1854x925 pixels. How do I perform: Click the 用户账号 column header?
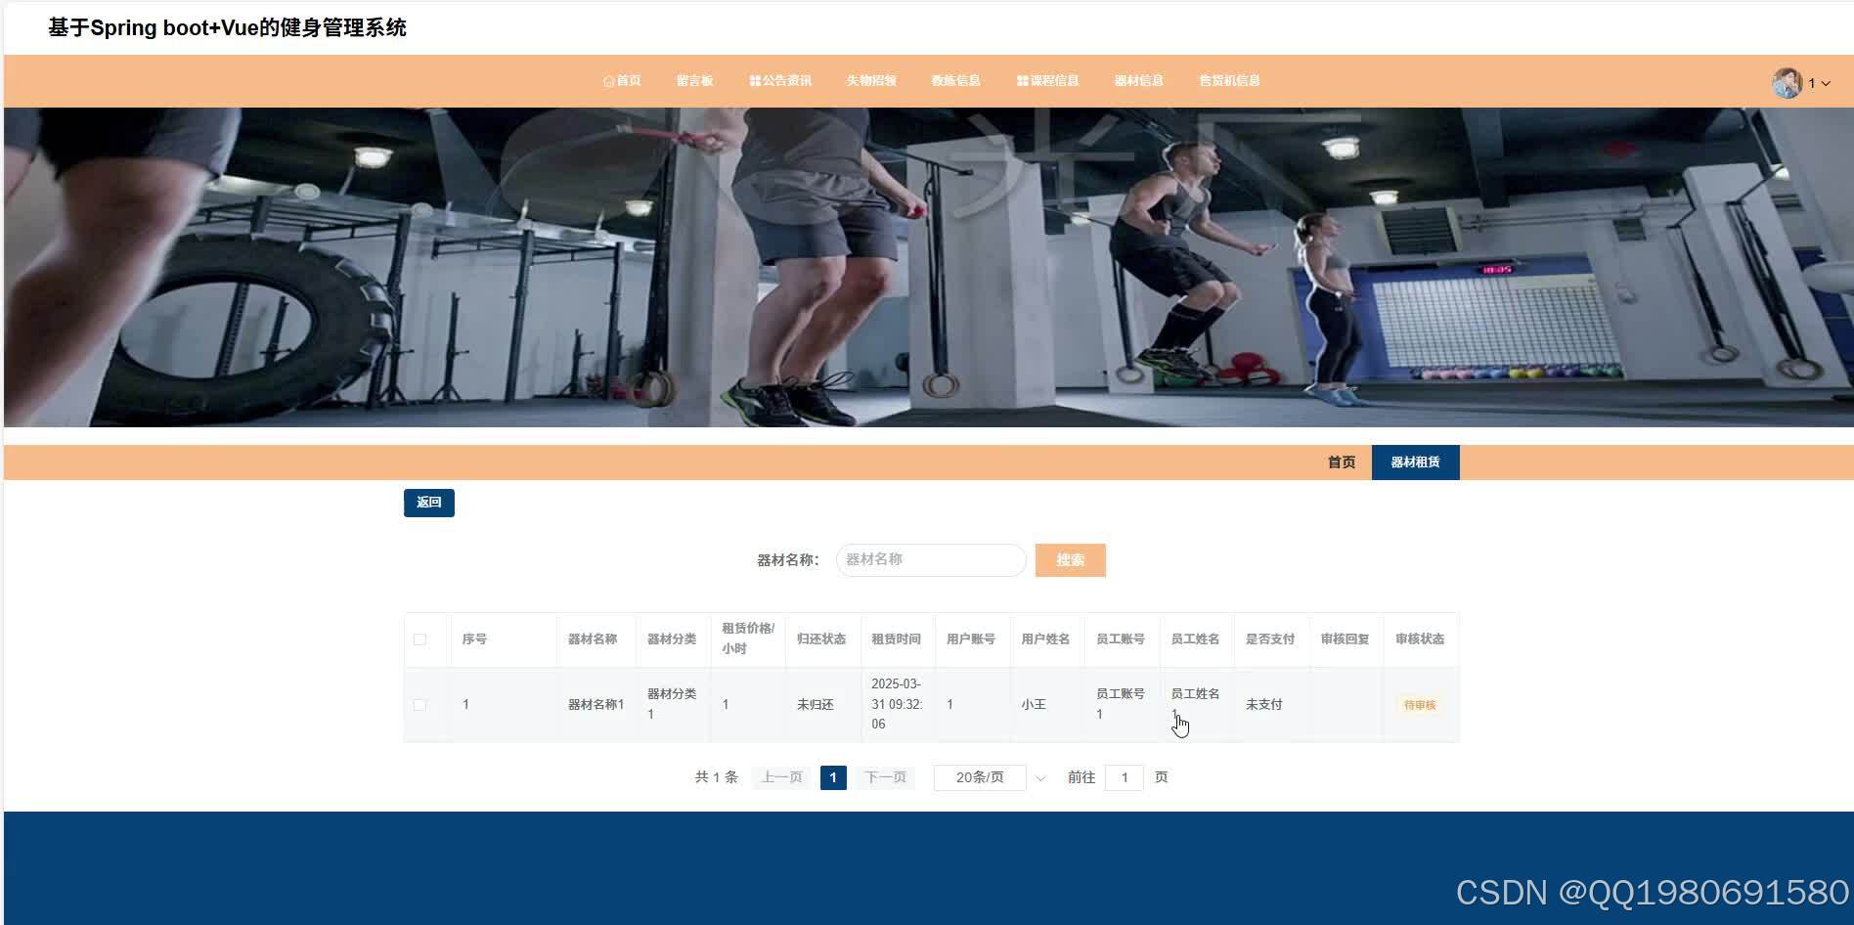(x=971, y=639)
